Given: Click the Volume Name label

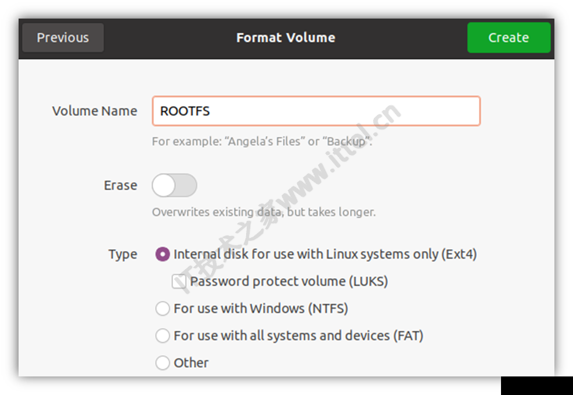Looking at the screenshot, I should coord(95,111).
